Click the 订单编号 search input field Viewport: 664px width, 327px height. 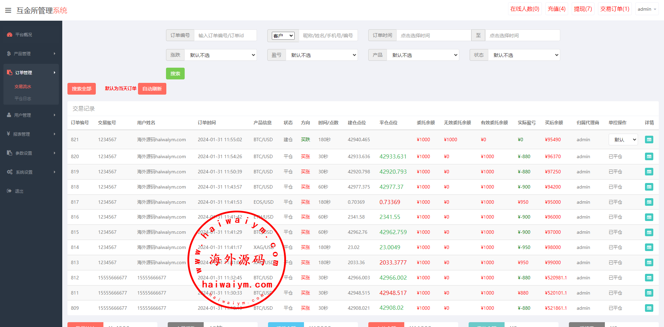pos(225,35)
